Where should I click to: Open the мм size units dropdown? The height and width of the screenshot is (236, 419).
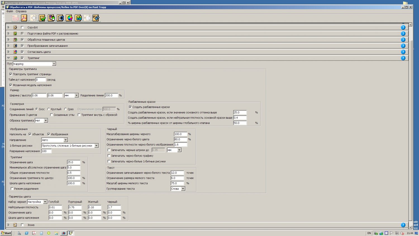tap(77, 95)
